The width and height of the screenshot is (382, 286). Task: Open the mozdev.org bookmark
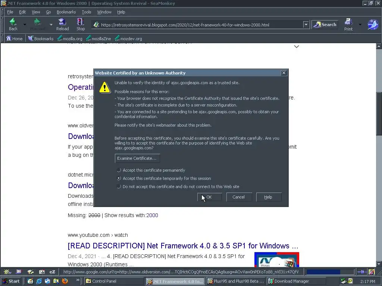(x=128, y=38)
